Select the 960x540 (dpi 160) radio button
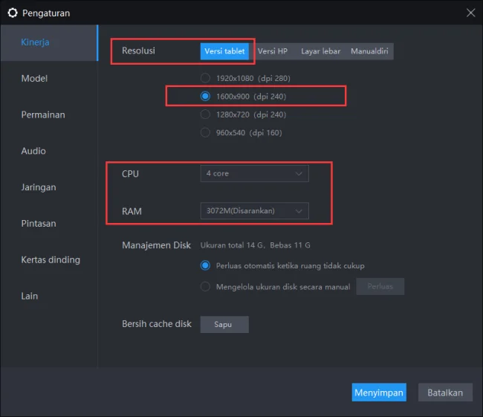Screen dimensions: 483x417 click(205, 133)
